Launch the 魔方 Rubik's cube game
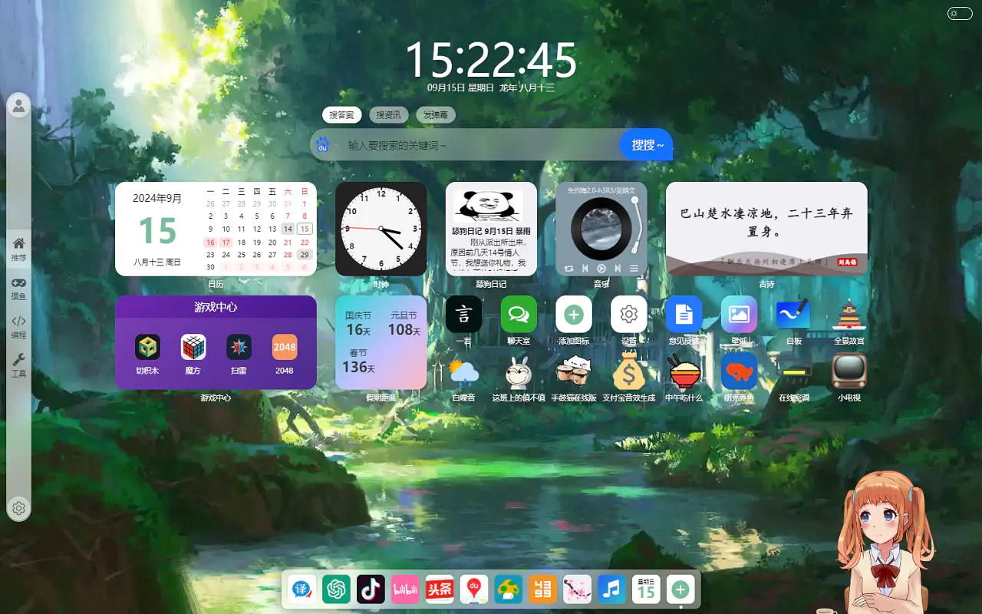Viewport: 982px width, 614px height. click(193, 347)
